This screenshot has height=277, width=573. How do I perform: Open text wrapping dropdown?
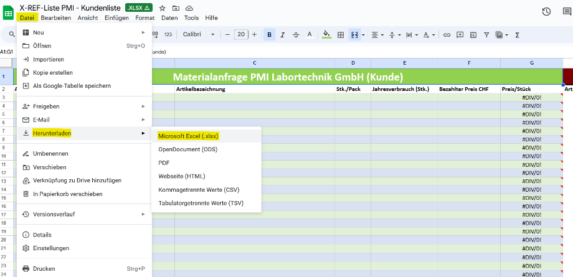pos(412,35)
